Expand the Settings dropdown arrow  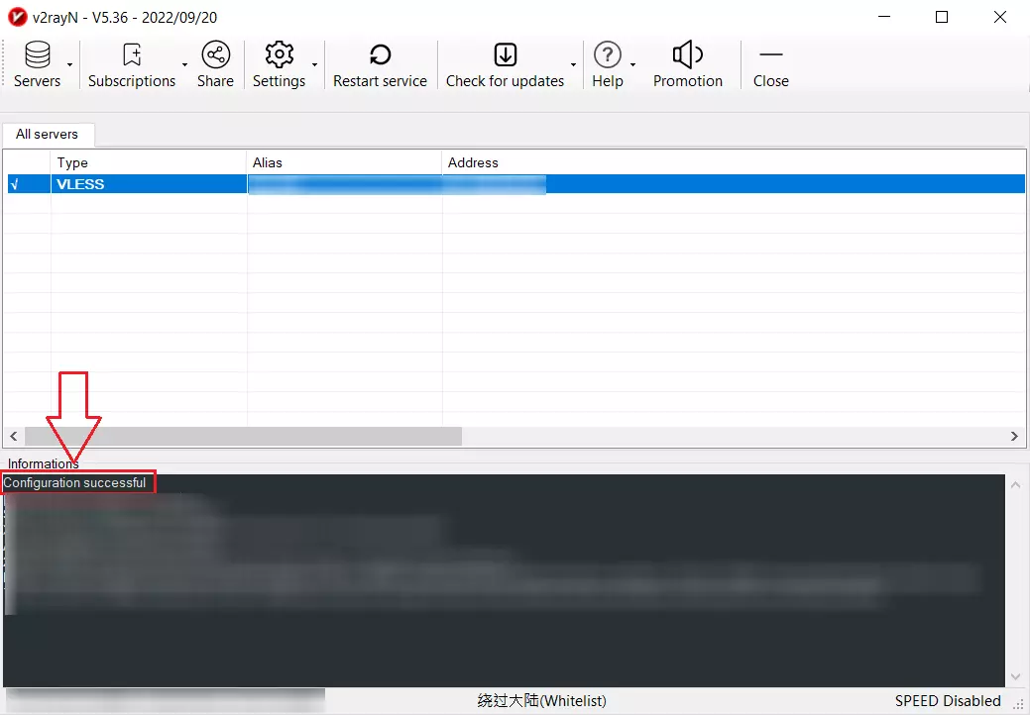pos(315,65)
